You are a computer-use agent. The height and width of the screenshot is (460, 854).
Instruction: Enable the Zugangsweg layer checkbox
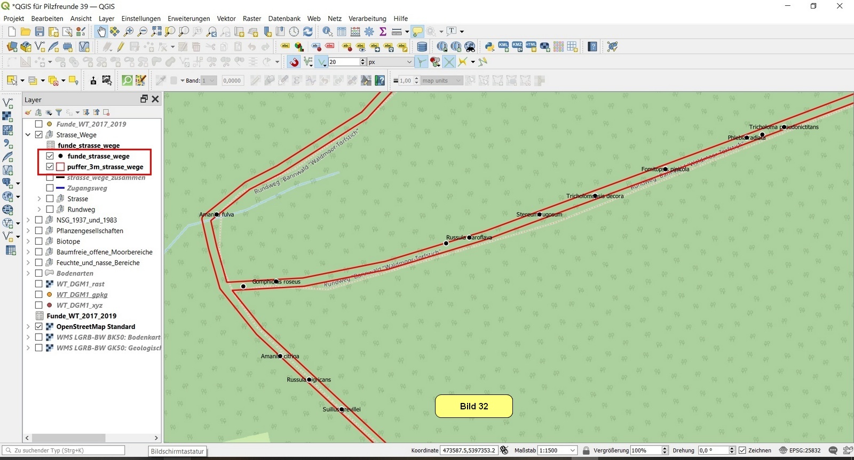click(x=50, y=188)
